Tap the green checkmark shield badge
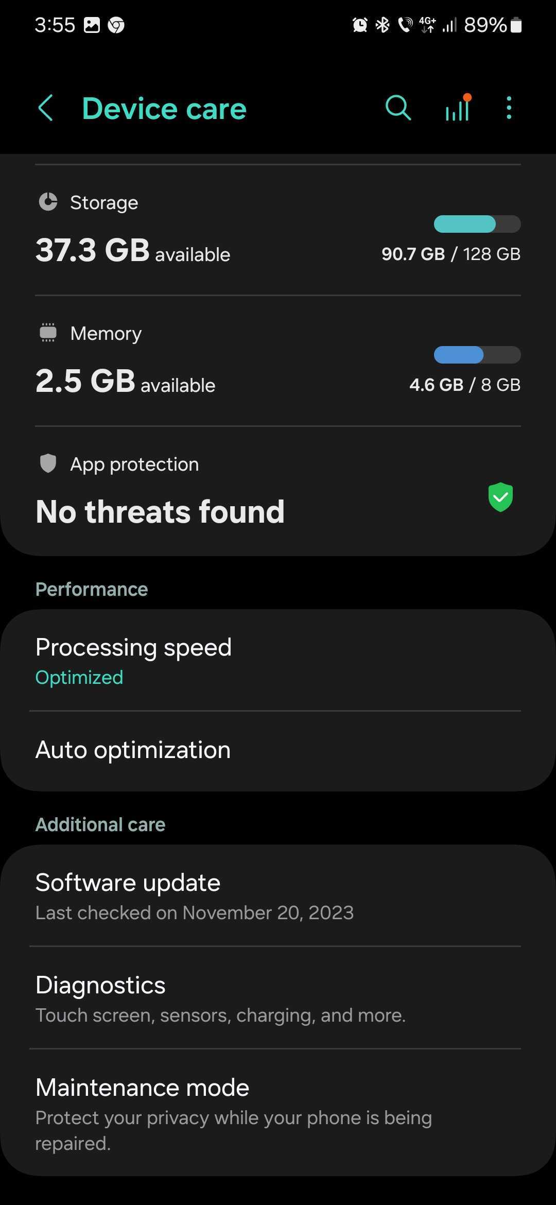Viewport: 556px width, 1205px height. coord(500,497)
